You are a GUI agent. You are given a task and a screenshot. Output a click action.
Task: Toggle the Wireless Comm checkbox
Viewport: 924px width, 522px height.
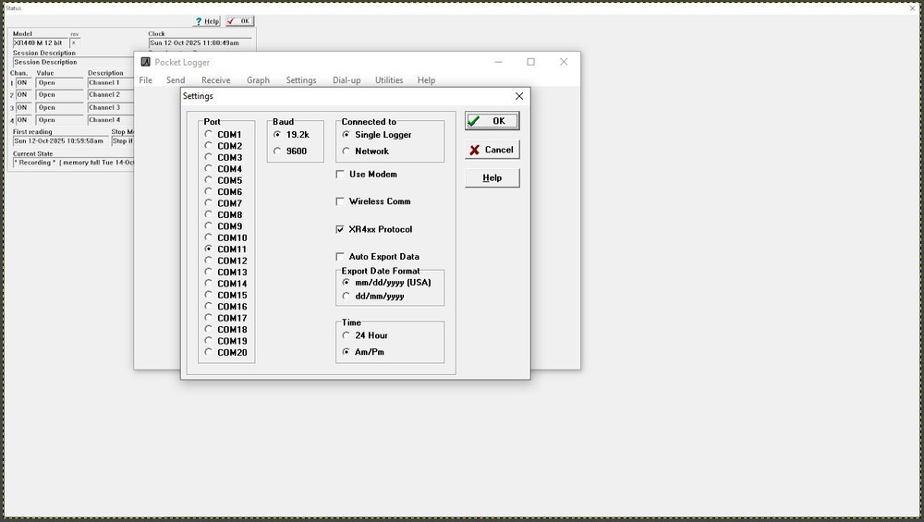(340, 201)
